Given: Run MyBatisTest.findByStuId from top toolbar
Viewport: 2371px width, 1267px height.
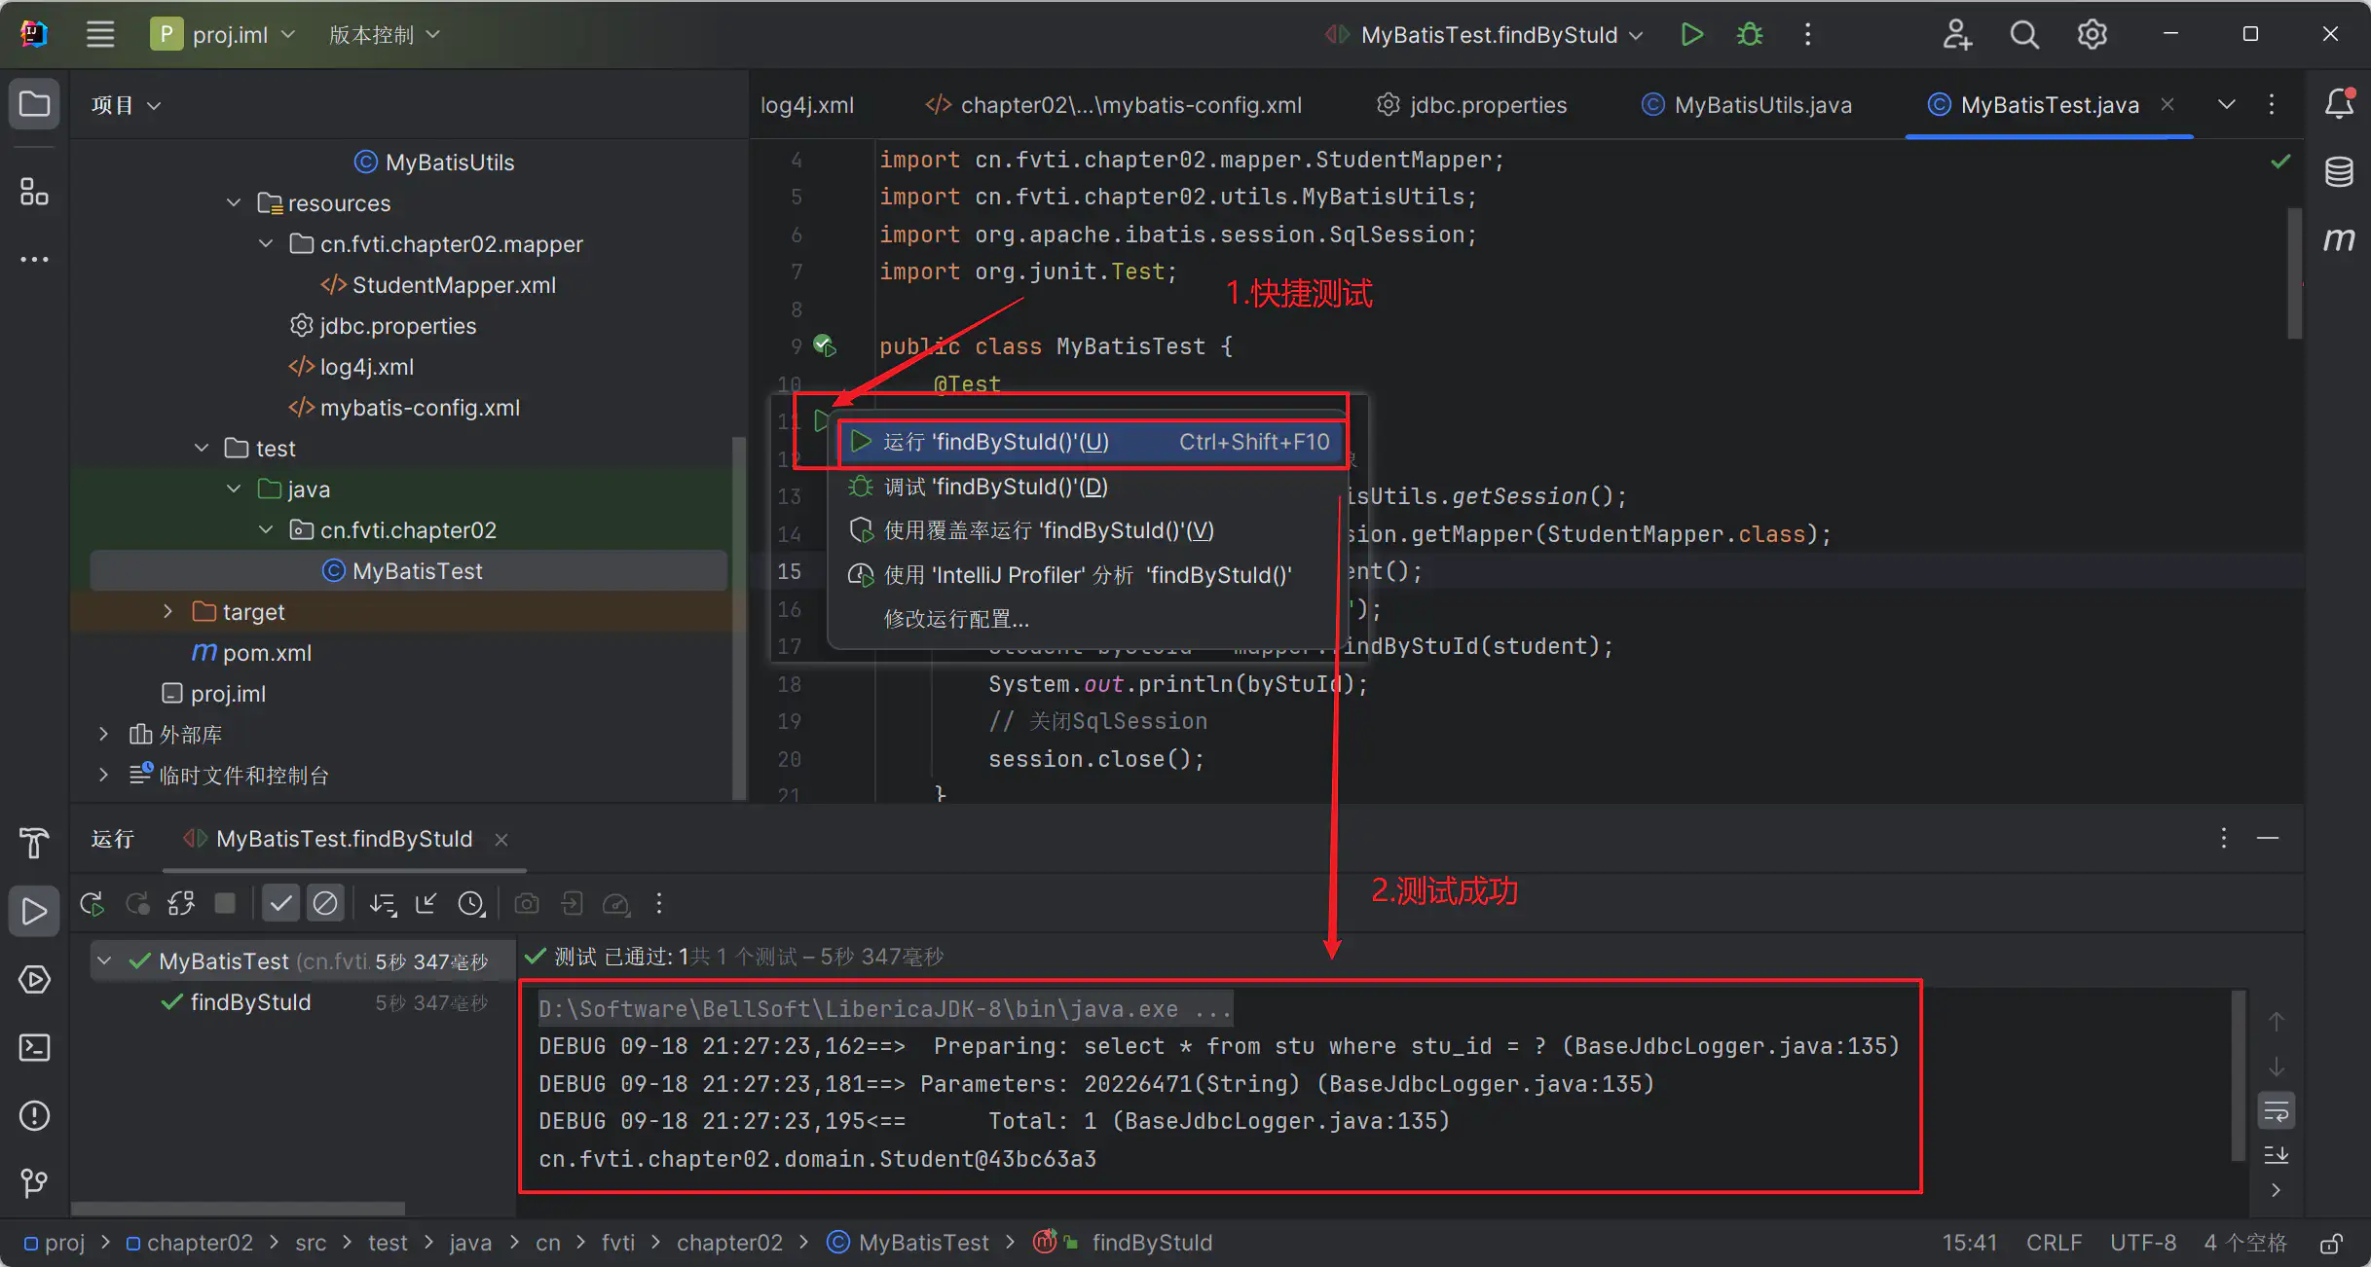Looking at the screenshot, I should pyautogui.click(x=1692, y=34).
